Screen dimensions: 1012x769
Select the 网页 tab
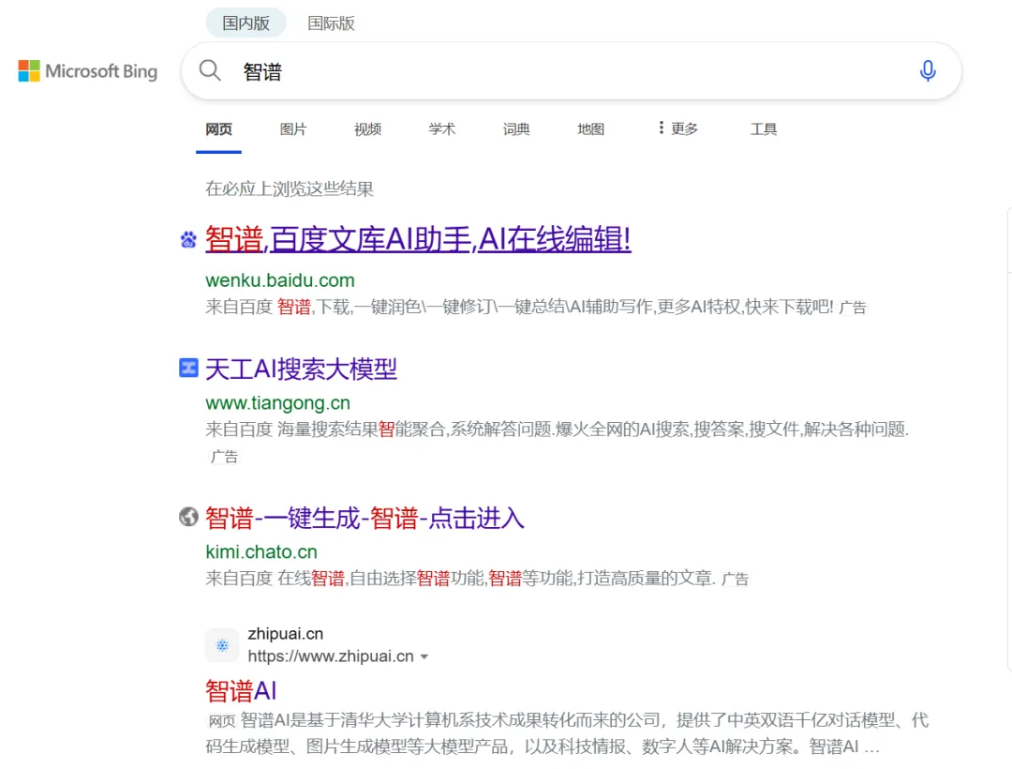[218, 129]
